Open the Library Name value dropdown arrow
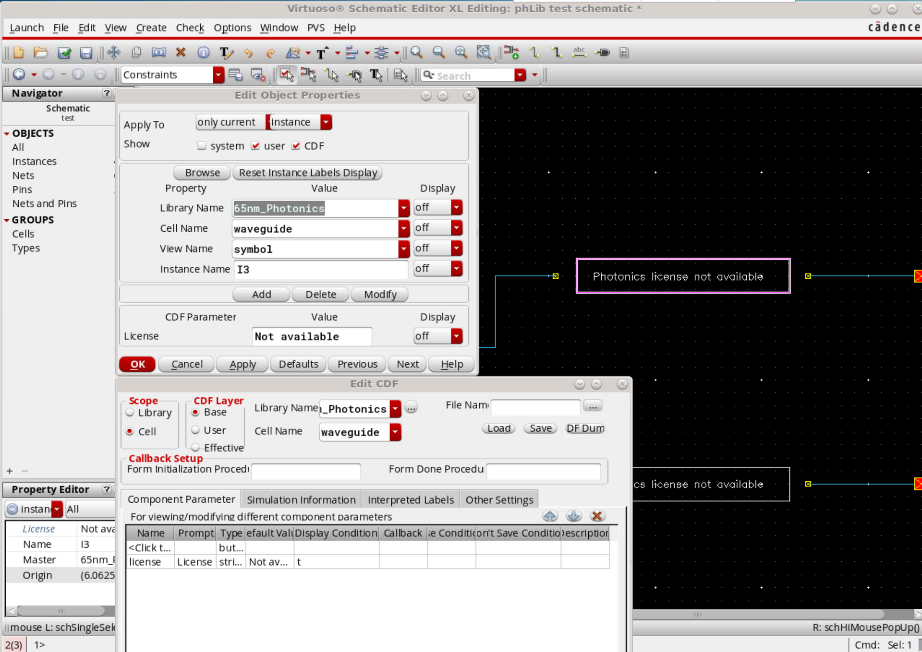The image size is (922, 652). tap(404, 208)
